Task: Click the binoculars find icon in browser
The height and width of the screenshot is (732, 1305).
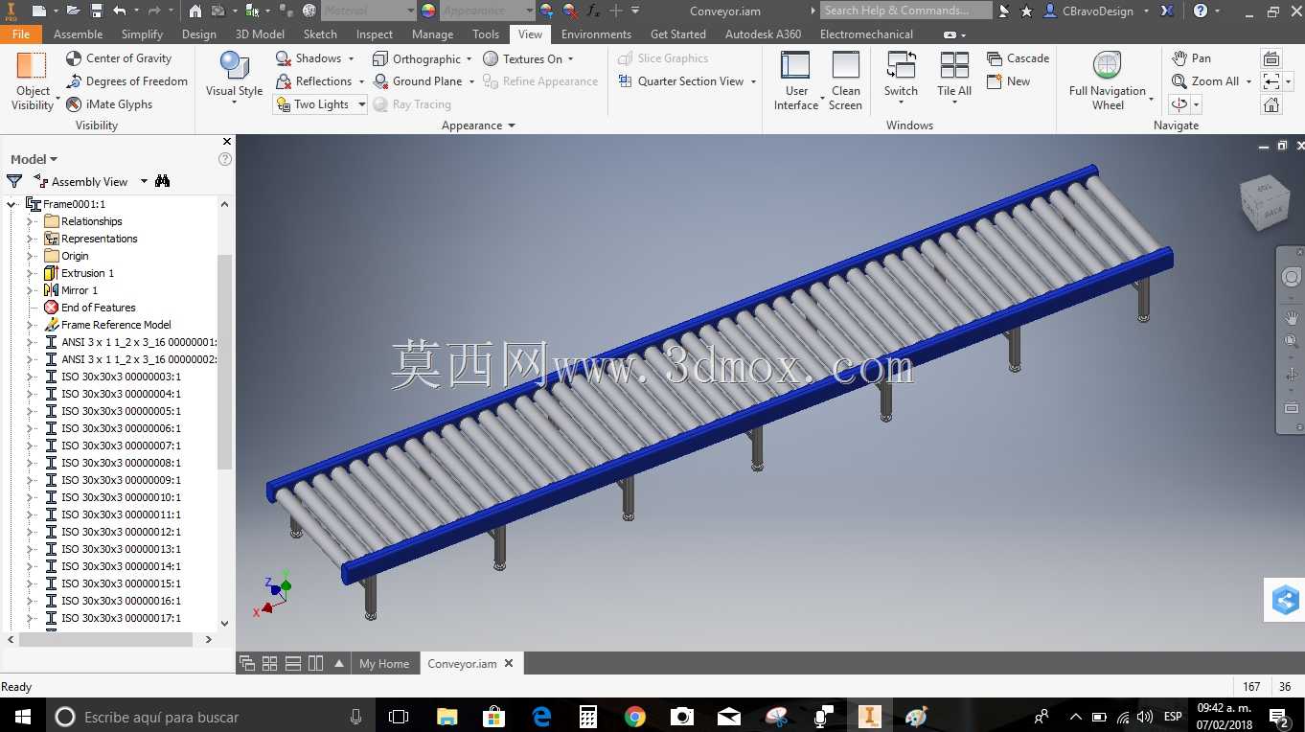Action: click(163, 181)
